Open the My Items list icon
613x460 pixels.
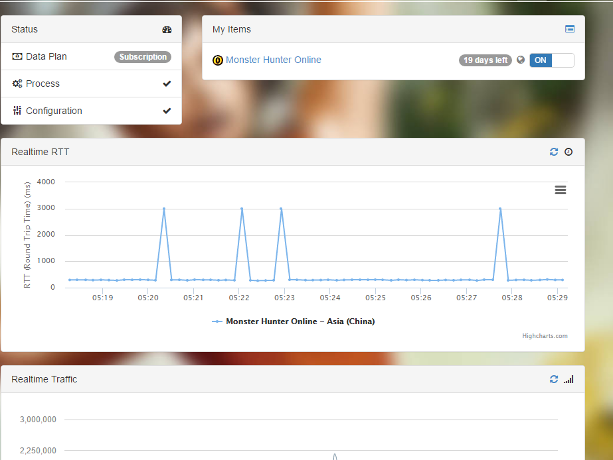570,29
